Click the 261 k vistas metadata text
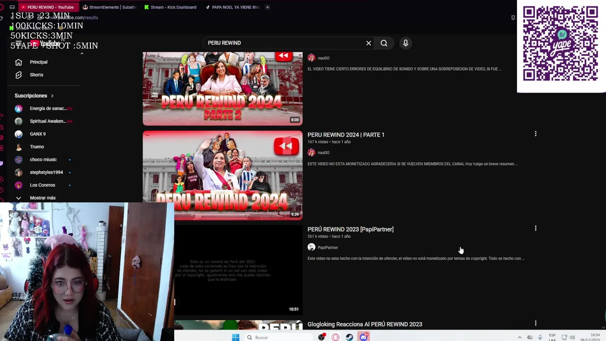 (x=318, y=236)
